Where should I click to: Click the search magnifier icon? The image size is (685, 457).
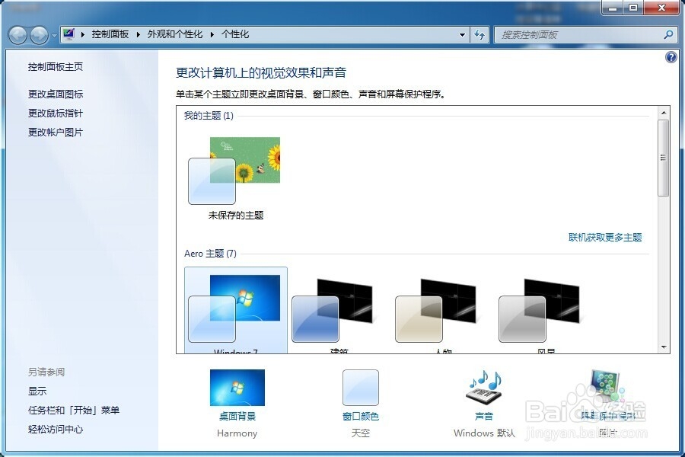coord(667,34)
